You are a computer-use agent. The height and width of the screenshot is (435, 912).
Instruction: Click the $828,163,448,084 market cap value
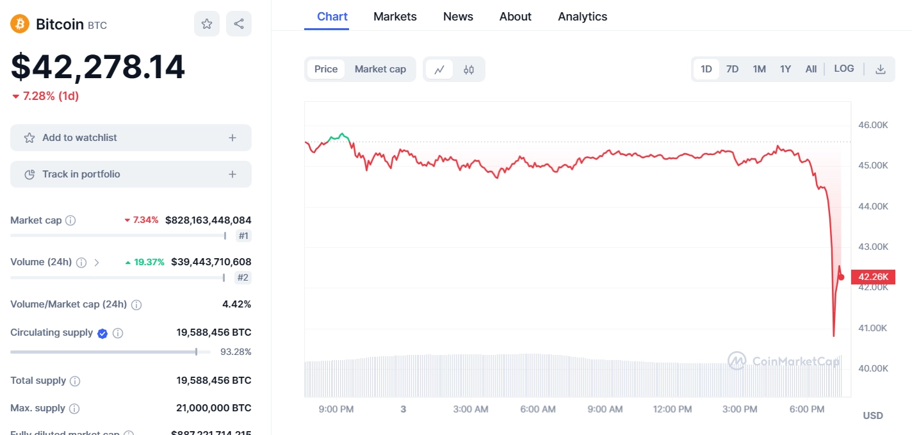click(x=208, y=220)
